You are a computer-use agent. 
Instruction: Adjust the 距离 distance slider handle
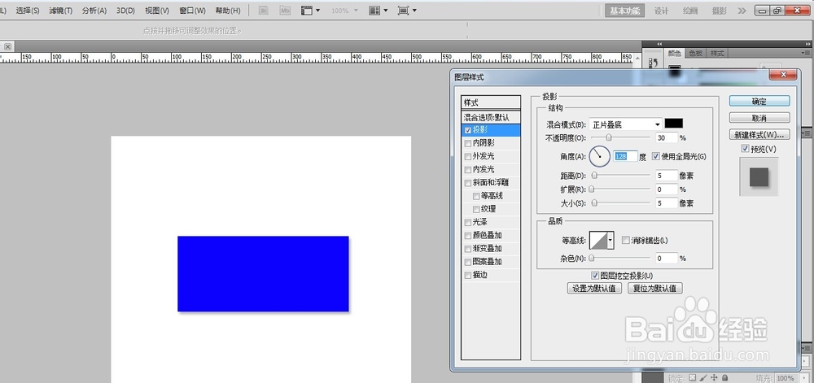[594, 175]
